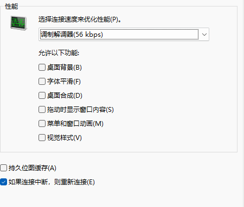Viewport: 244px width, 207px height.
Task: Click the 桌面背景(B) label text
Action: point(65,68)
